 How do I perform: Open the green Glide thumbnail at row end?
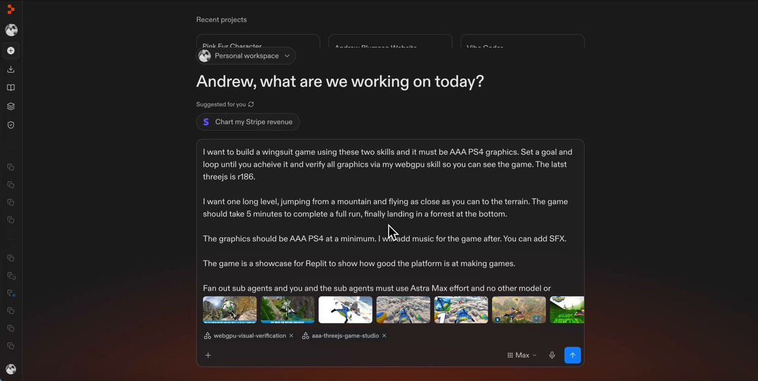567,310
